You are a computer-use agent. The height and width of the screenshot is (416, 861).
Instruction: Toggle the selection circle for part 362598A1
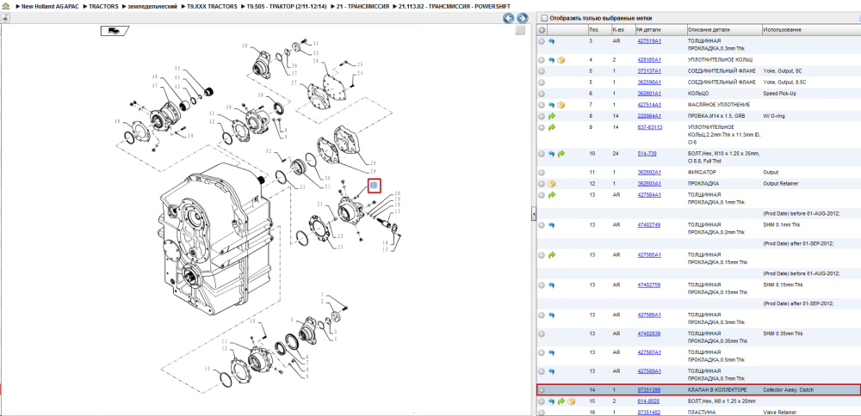tap(542, 83)
